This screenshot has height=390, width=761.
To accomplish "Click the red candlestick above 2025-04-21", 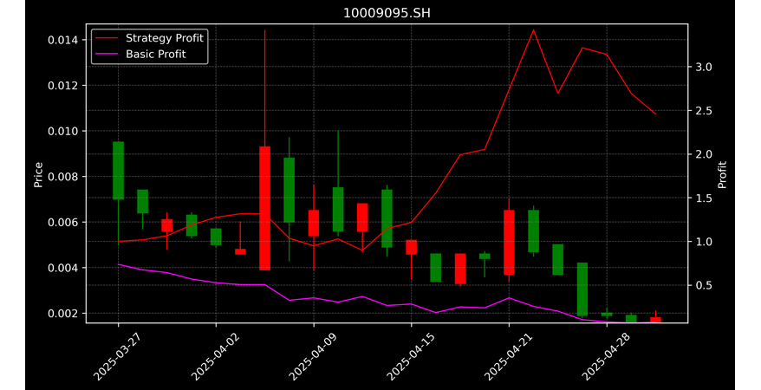I will click(x=509, y=243).
